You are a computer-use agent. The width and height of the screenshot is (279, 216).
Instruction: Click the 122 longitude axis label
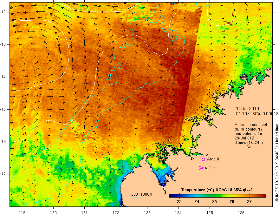click(x=116, y=213)
